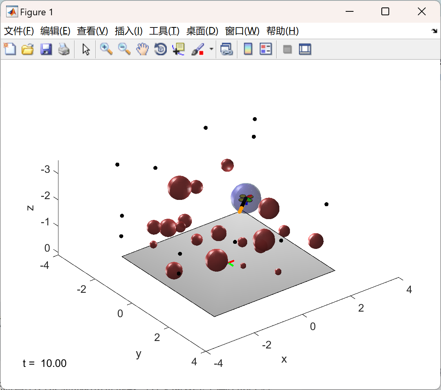441x390 pixels.
Task: Minimize the Figure 1 window
Action: click(350, 11)
